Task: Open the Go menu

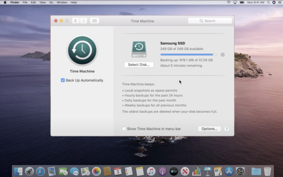Action: pos(51,2)
